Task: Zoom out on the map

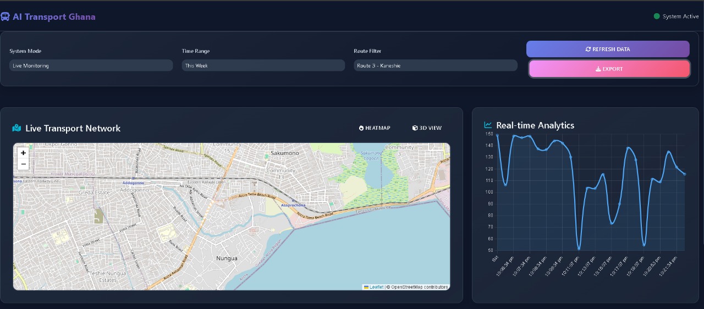Action: [x=23, y=164]
